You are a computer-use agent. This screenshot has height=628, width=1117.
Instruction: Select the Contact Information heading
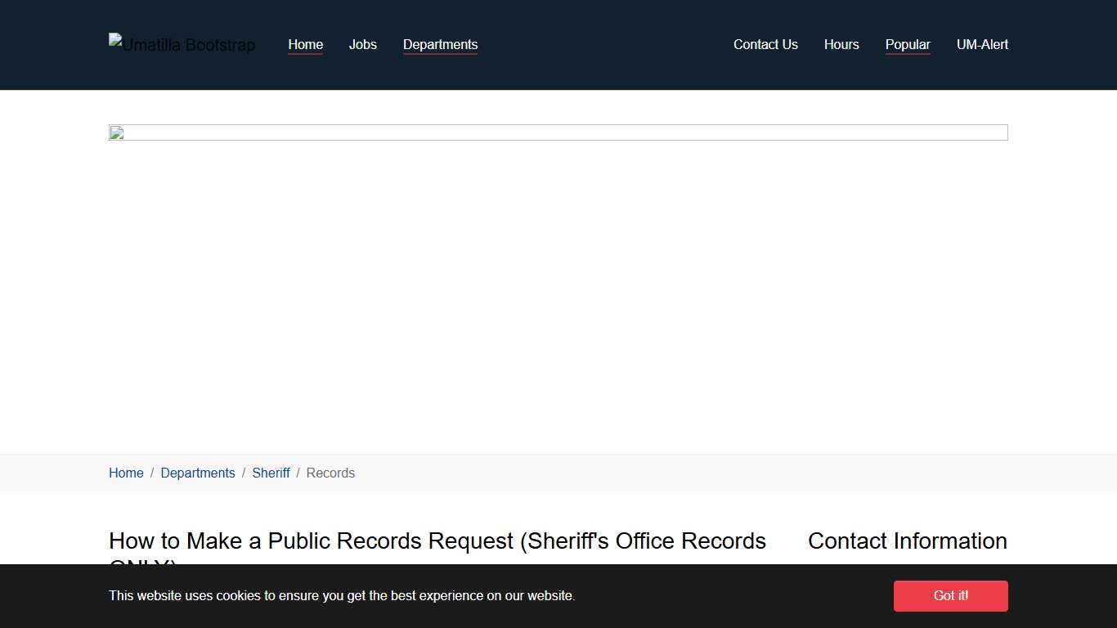tap(907, 541)
